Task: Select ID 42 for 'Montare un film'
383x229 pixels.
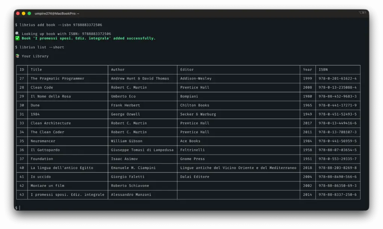Action: pos(22,186)
